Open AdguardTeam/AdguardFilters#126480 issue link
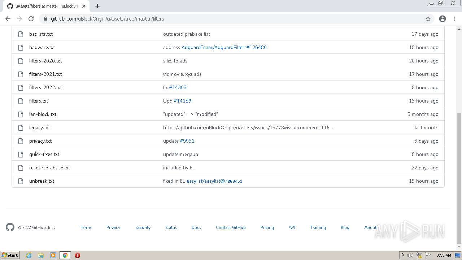The height and width of the screenshot is (260, 462). [224, 47]
